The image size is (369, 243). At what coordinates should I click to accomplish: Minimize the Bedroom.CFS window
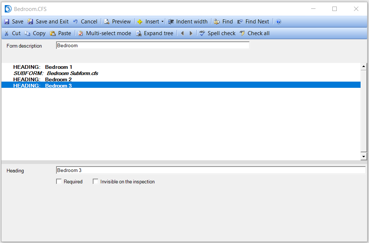(x=313, y=9)
